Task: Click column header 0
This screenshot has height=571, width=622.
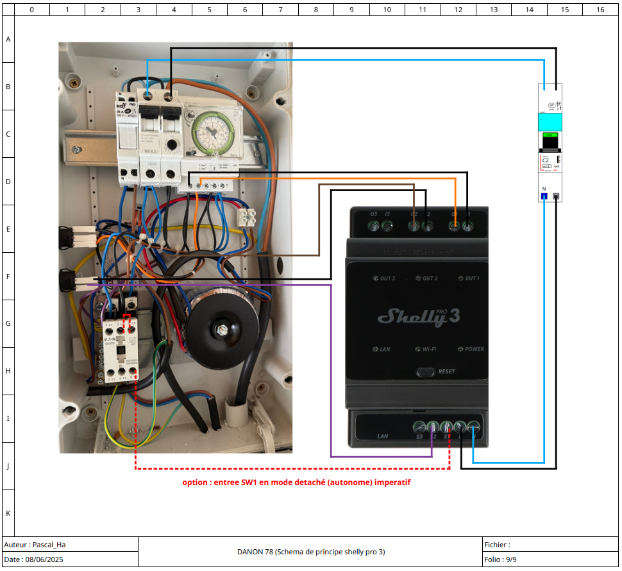Action: pos(31,10)
